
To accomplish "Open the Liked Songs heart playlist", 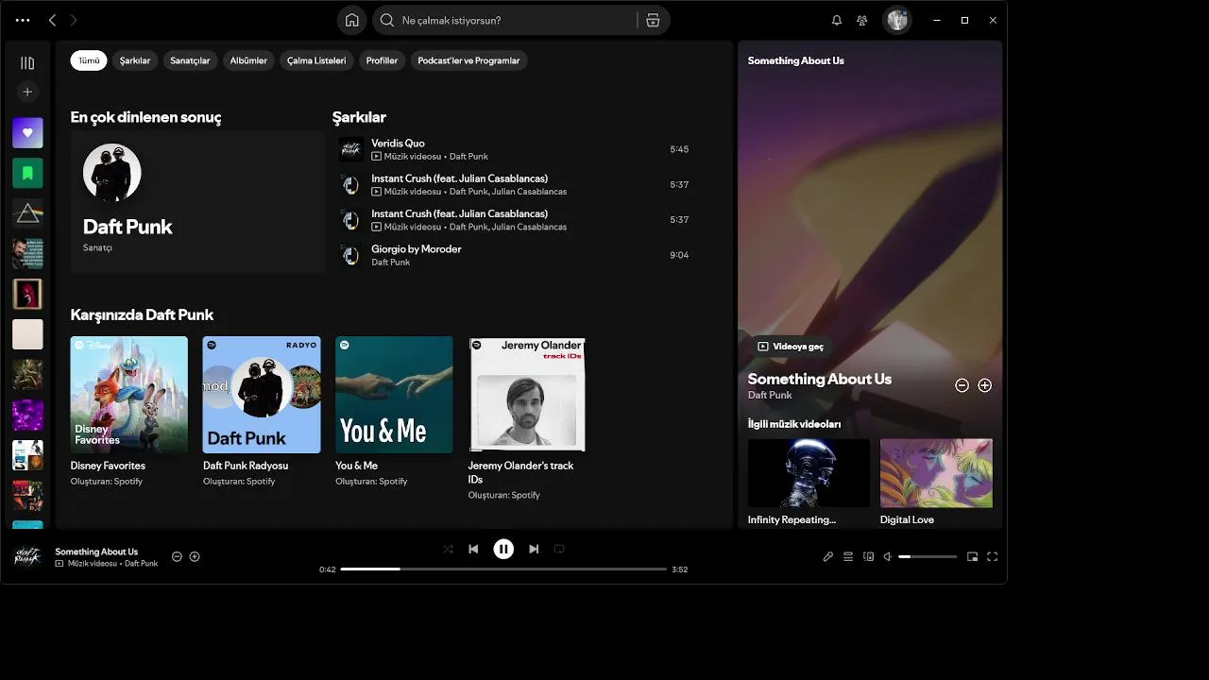I will click(x=27, y=133).
